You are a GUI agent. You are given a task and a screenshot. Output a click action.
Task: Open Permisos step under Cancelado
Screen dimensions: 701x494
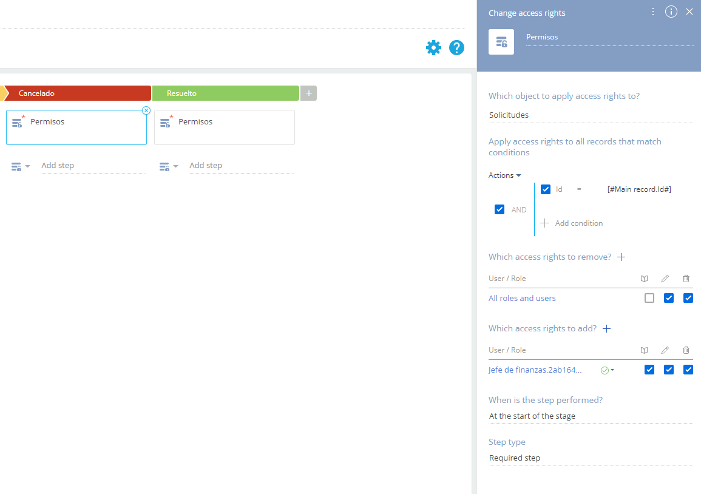pos(76,127)
